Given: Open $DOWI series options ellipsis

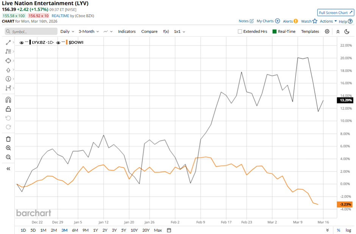Looking at the screenshot, I should (x=63, y=42).
